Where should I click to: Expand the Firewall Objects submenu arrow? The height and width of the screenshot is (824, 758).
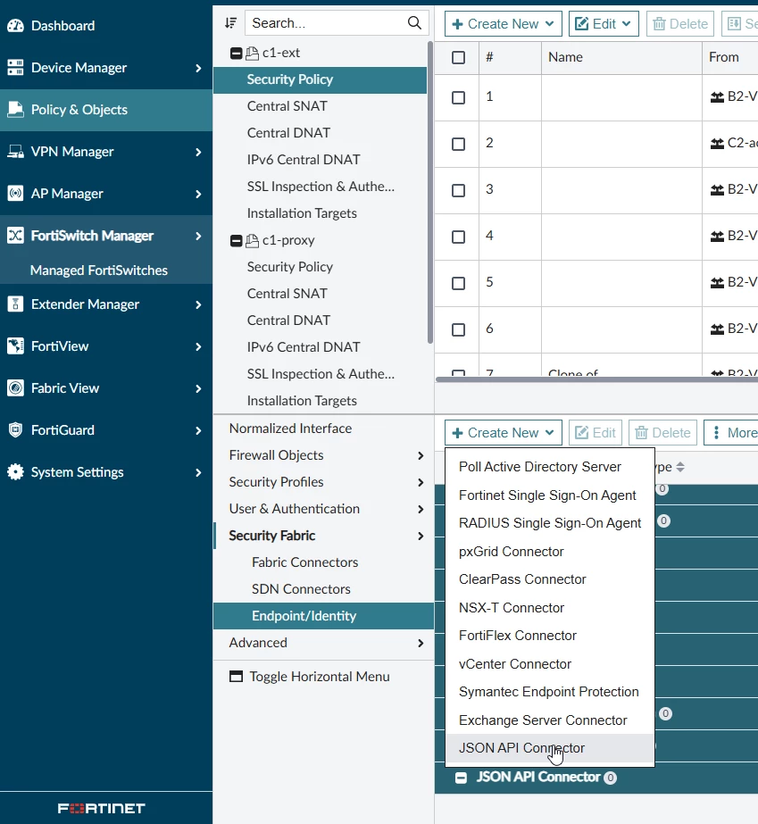click(420, 455)
